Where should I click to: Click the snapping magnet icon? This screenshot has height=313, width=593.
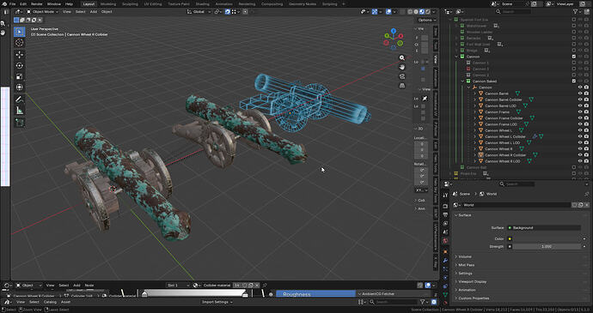point(227,12)
